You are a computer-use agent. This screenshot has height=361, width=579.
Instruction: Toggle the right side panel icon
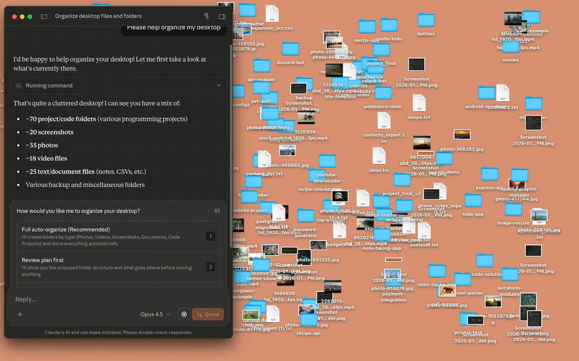pos(222,16)
